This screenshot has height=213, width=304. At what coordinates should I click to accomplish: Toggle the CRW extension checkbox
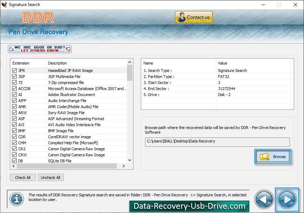click(x=14, y=155)
